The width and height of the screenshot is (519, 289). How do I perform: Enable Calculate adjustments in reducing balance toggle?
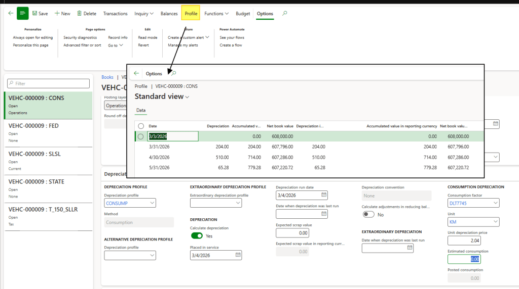pyautogui.click(x=368, y=214)
